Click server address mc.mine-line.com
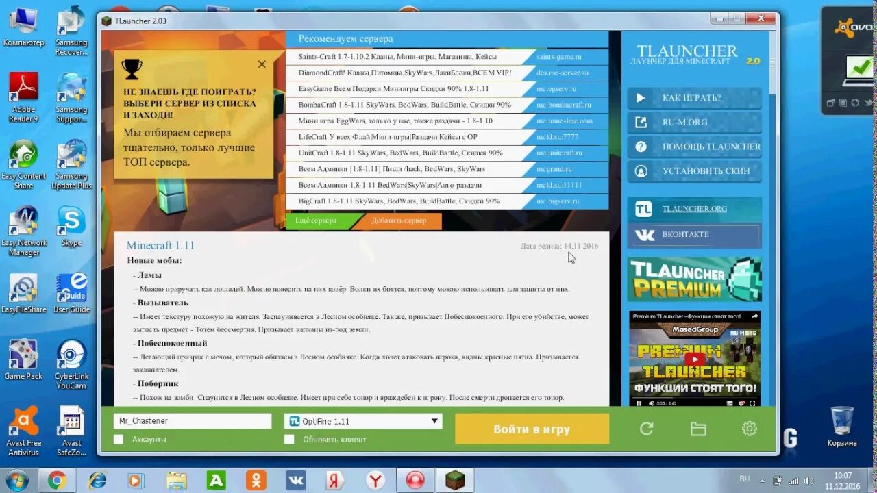This screenshot has width=877, height=493. [565, 121]
